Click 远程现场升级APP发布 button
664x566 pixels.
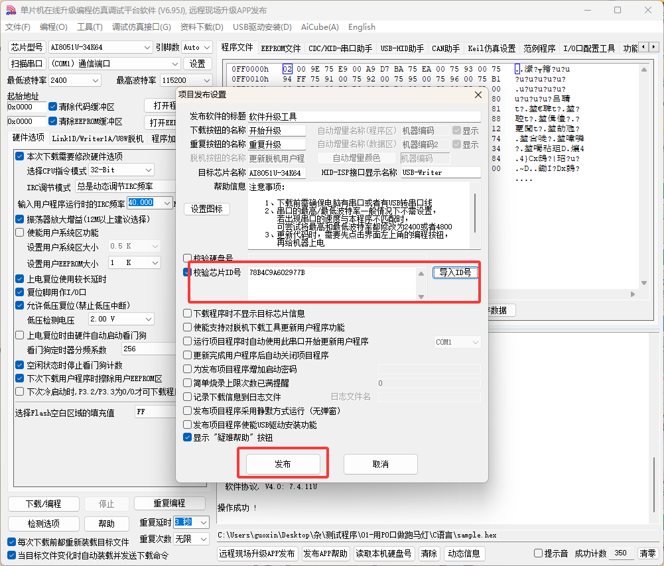(x=257, y=553)
